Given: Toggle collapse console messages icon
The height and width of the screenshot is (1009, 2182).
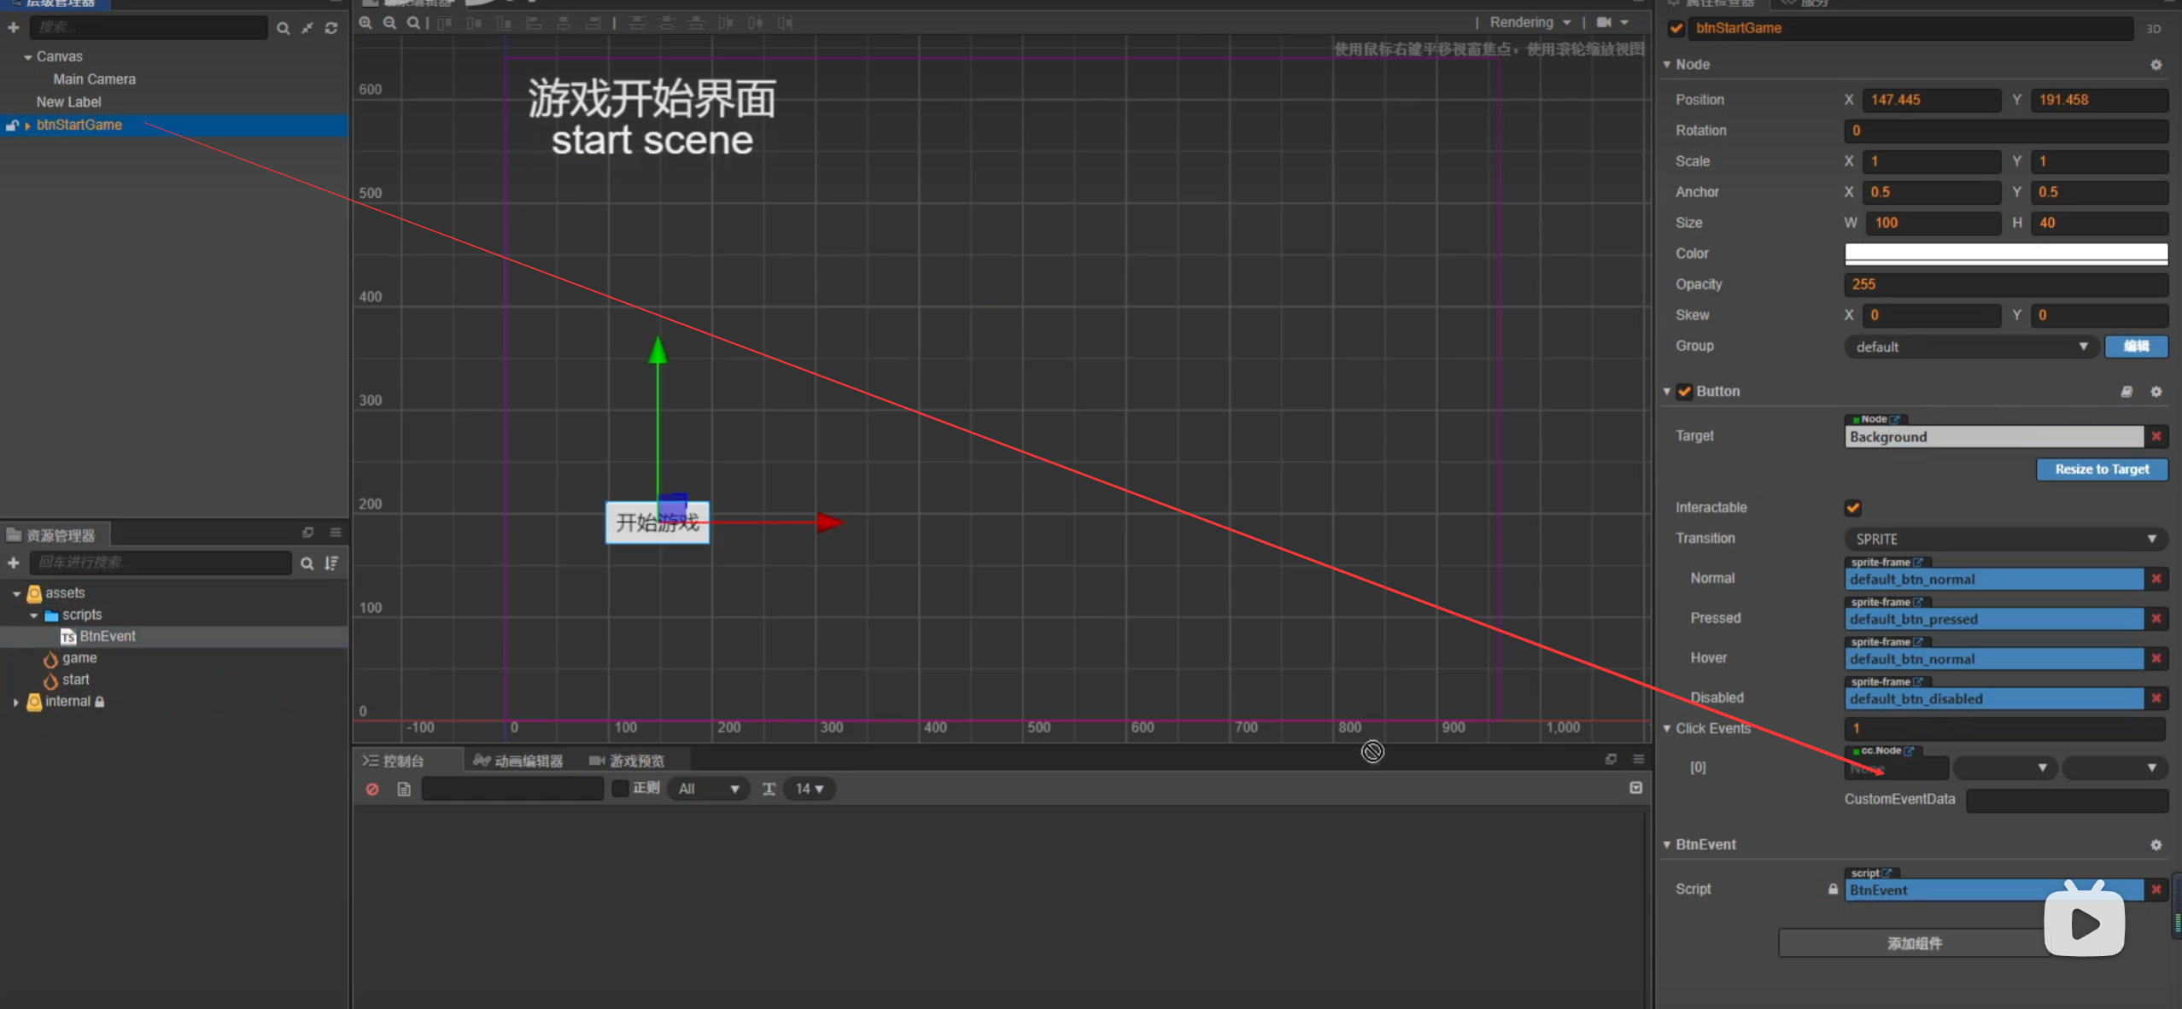Looking at the screenshot, I should [x=1635, y=788].
